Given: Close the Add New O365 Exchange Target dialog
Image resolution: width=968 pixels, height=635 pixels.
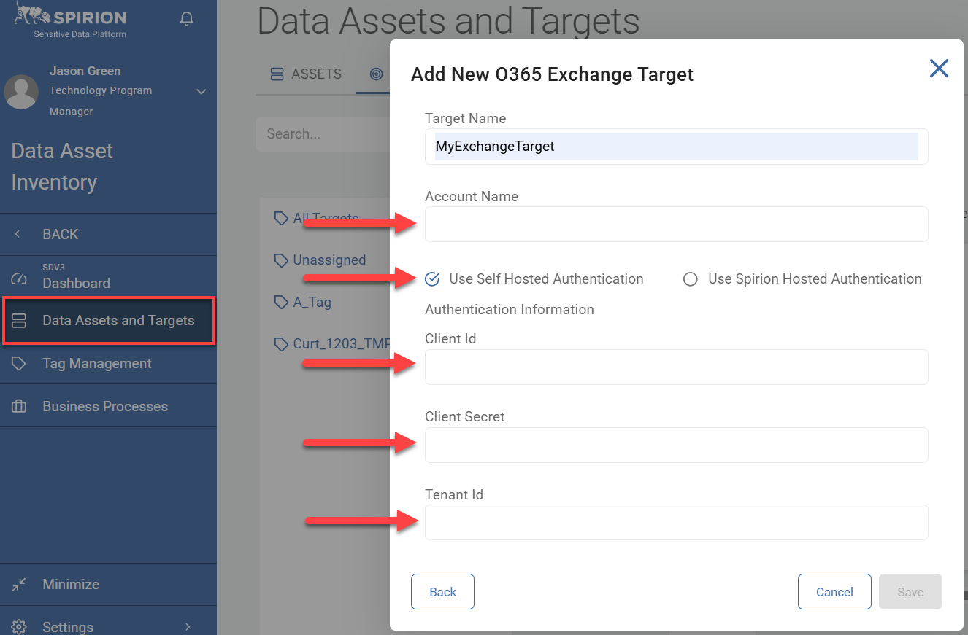Looking at the screenshot, I should click(939, 69).
